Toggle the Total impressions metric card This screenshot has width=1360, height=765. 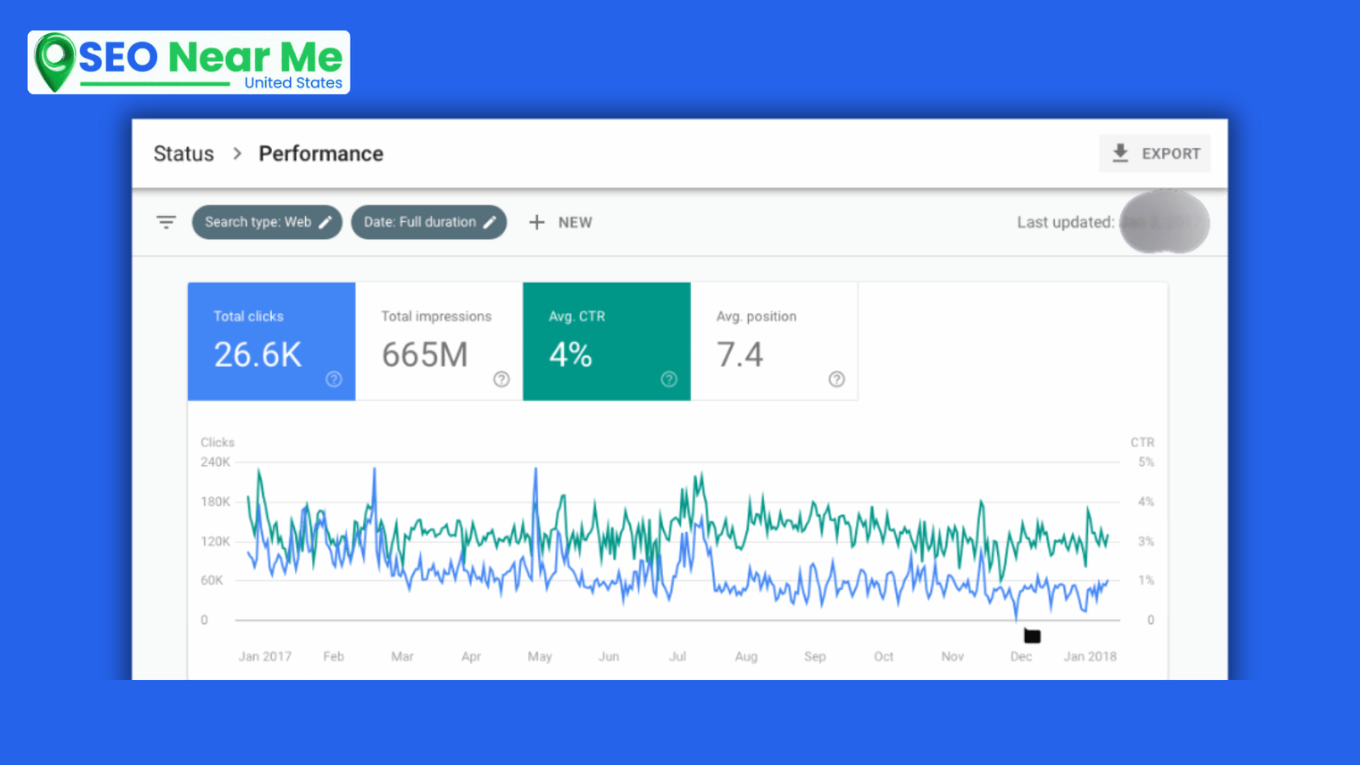coord(438,340)
